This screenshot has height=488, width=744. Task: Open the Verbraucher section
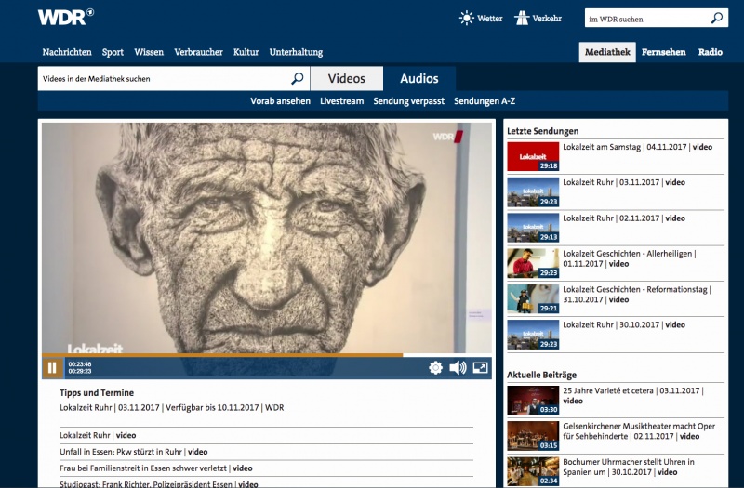(198, 52)
